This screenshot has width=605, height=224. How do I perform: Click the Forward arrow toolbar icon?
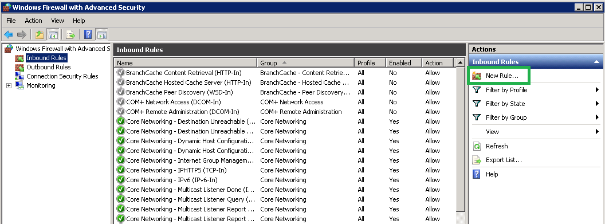22,35
